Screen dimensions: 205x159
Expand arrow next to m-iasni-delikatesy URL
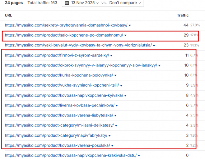[116, 126]
